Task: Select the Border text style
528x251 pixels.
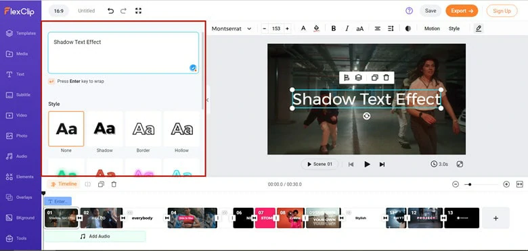Action: [x=143, y=132]
